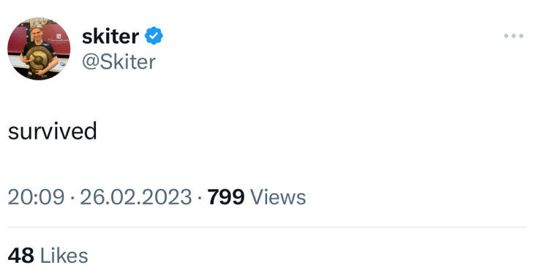The image size is (534, 276).
Task: Open the three-dot more options menu
Action: point(514,36)
